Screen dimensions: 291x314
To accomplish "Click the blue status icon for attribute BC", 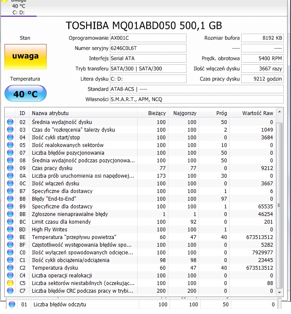I will pyautogui.click(x=10, y=222).
